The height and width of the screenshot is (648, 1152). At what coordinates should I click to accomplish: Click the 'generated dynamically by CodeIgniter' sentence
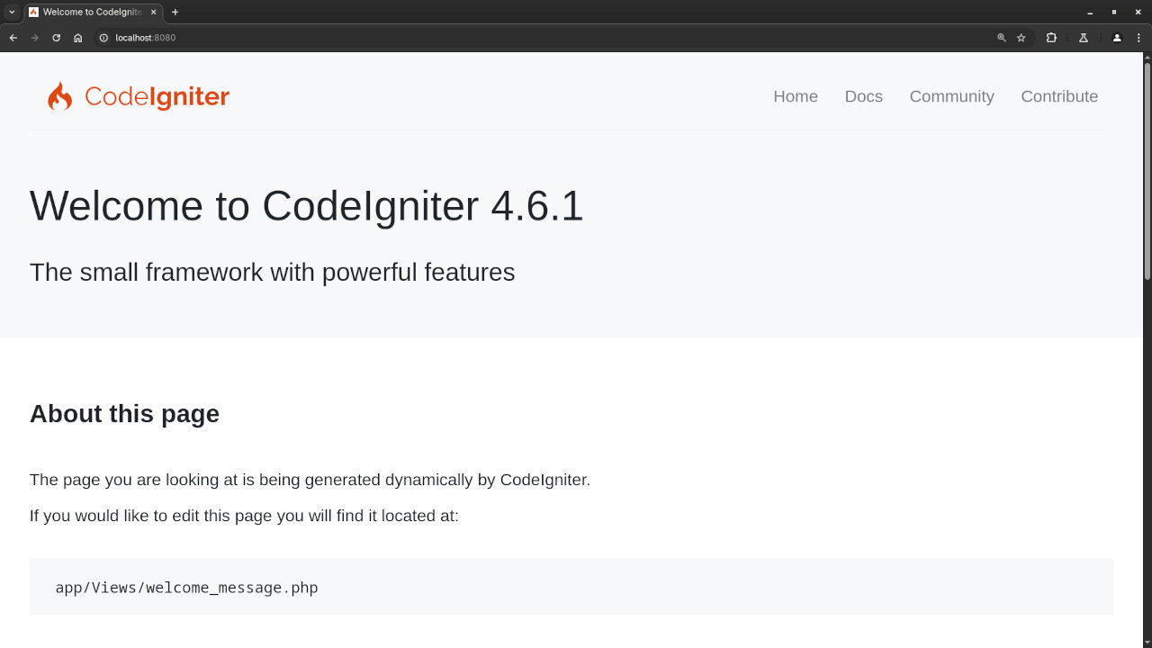tap(310, 480)
